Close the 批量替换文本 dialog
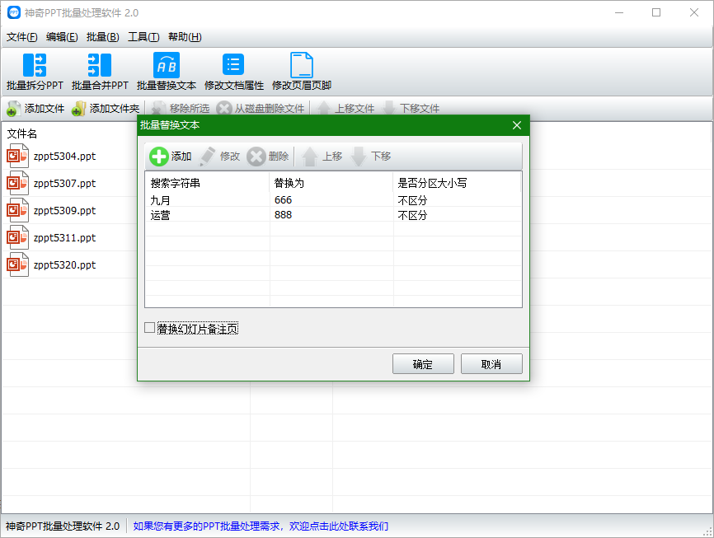The height and width of the screenshot is (538, 714). click(x=517, y=125)
